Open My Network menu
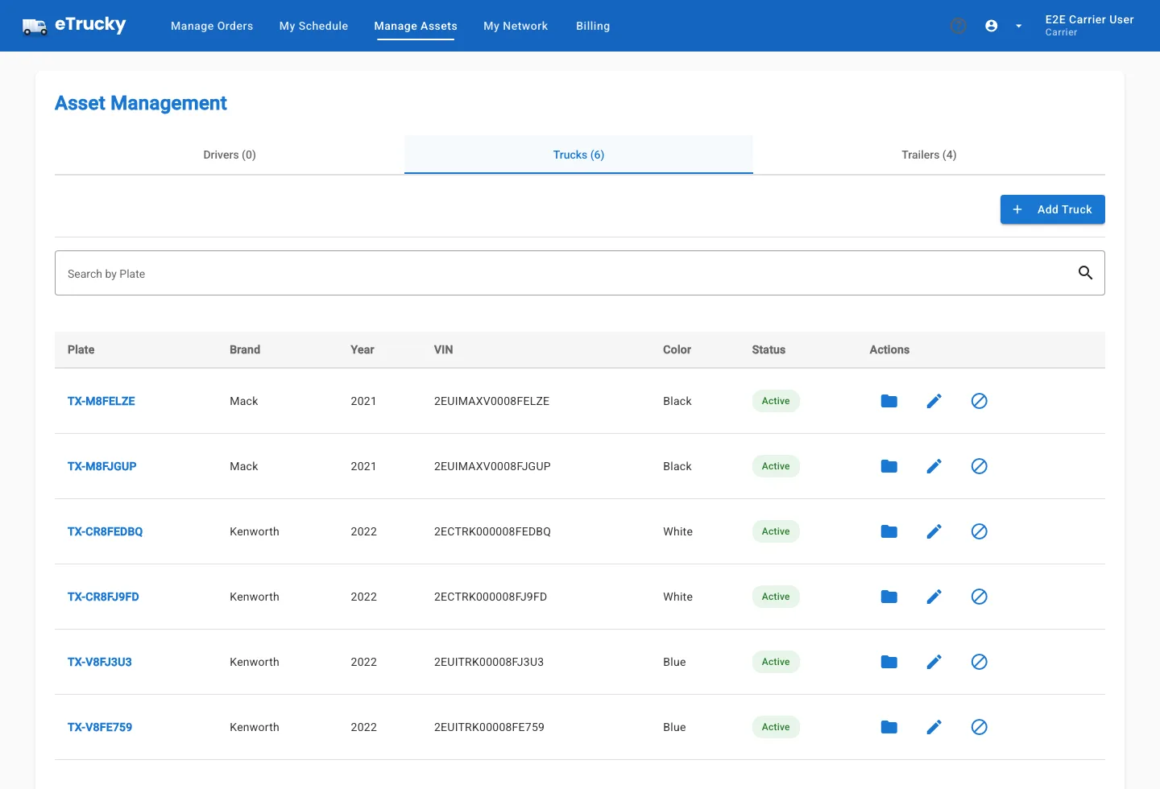 tap(516, 26)
